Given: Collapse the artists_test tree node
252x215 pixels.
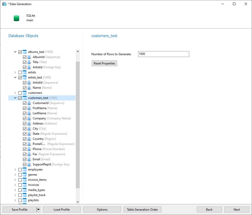Looking at the screenshot, I should (15, 77).
